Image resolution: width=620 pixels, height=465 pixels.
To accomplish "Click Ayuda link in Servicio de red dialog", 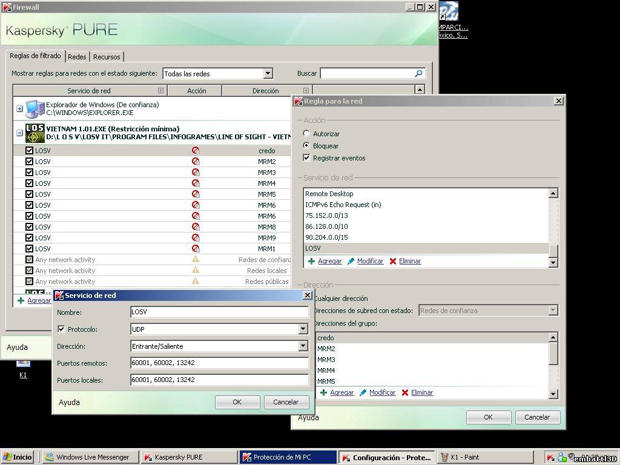I will click(x=69, y=403).
